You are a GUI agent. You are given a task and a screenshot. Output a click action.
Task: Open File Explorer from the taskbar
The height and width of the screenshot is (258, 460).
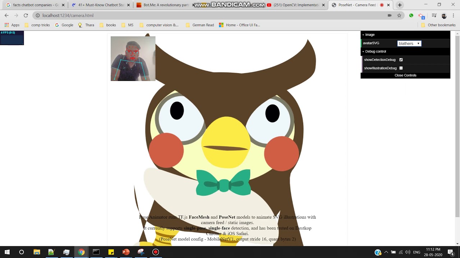coord(37,252)
